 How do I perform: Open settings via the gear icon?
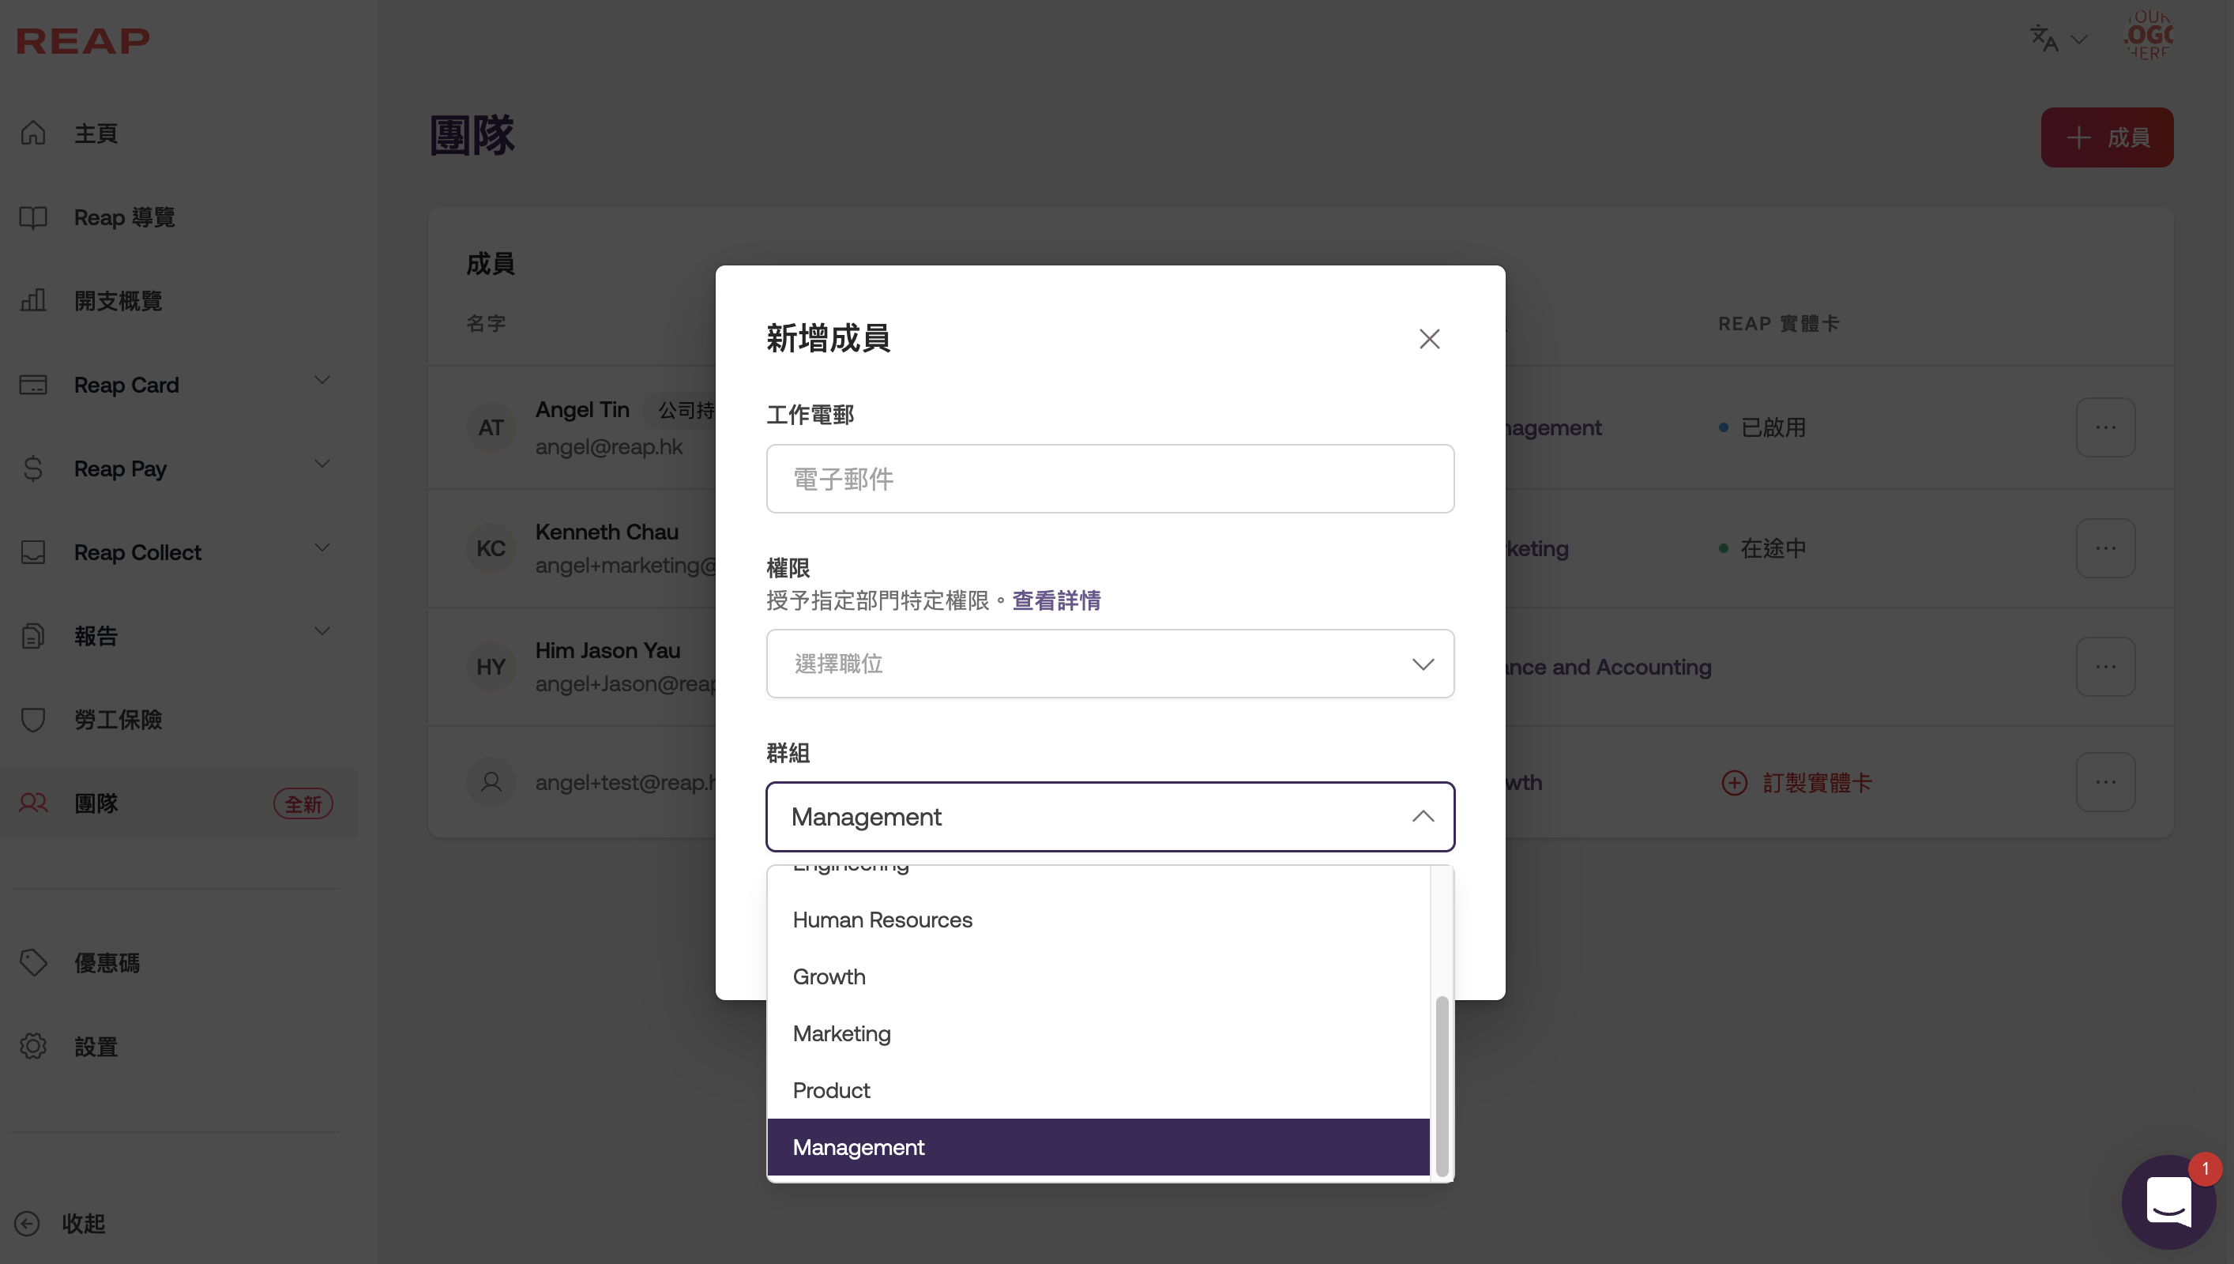pyautogui.click(x=33, y=1046)
